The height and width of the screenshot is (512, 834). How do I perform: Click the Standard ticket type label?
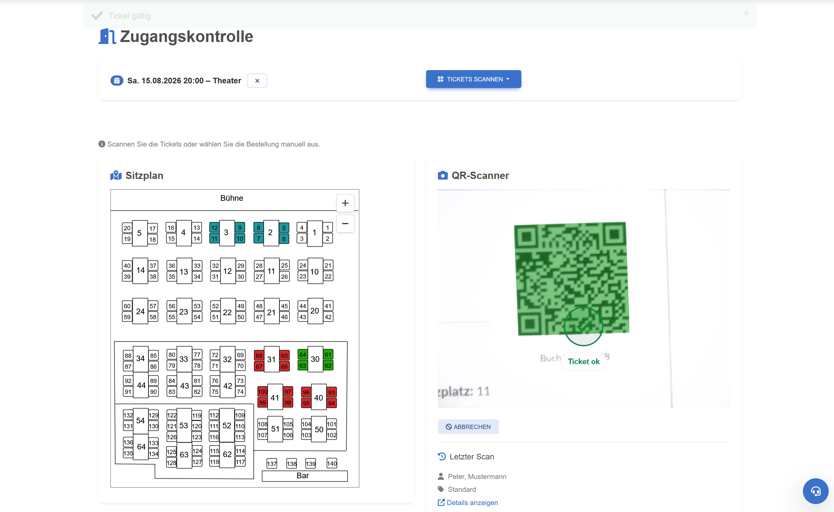[461, 489]
